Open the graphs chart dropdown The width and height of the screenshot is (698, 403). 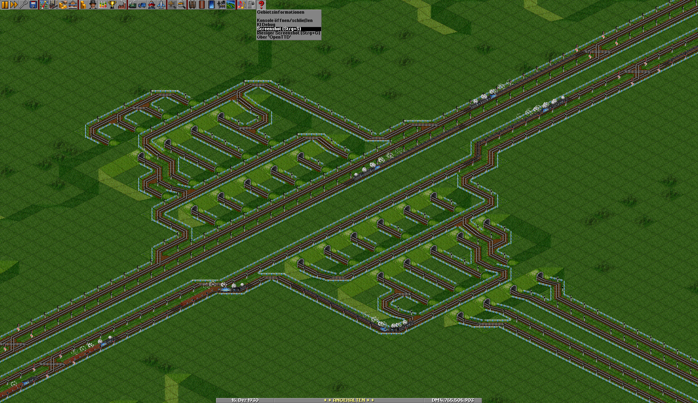coord(102,5)
